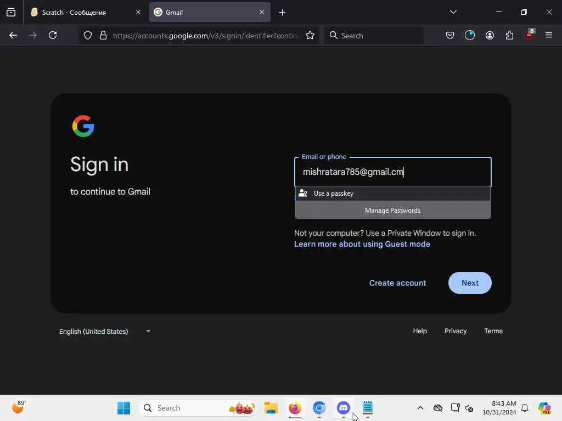Screen dimensions: 562x421
Task: Bookmark this page with star icon
Action: (310, 35)
